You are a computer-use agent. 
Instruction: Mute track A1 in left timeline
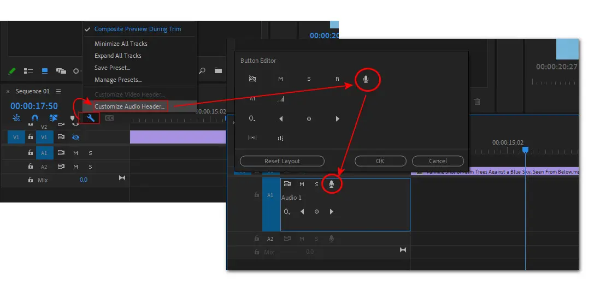click(x=76, y=153)
